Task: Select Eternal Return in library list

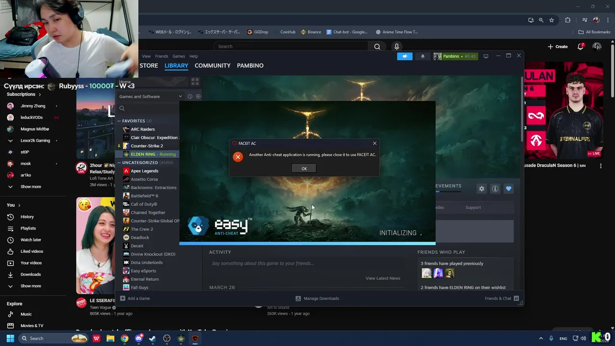Action: coord(145,279)
